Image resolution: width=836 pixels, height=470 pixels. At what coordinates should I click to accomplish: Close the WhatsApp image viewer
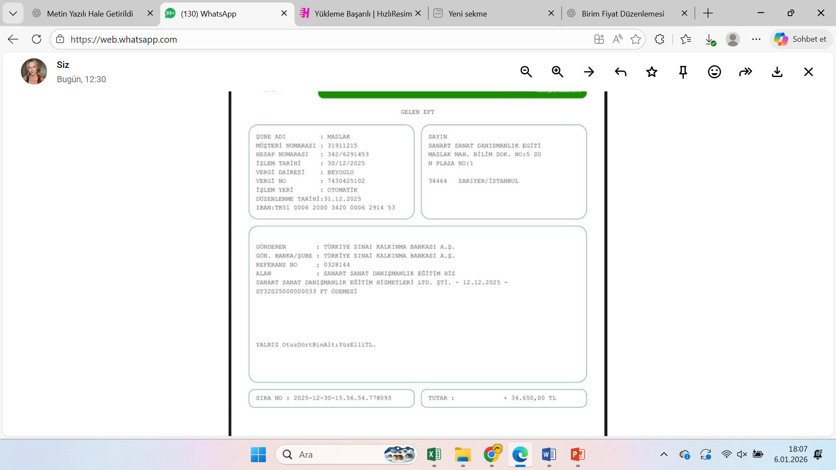[809, 72]
